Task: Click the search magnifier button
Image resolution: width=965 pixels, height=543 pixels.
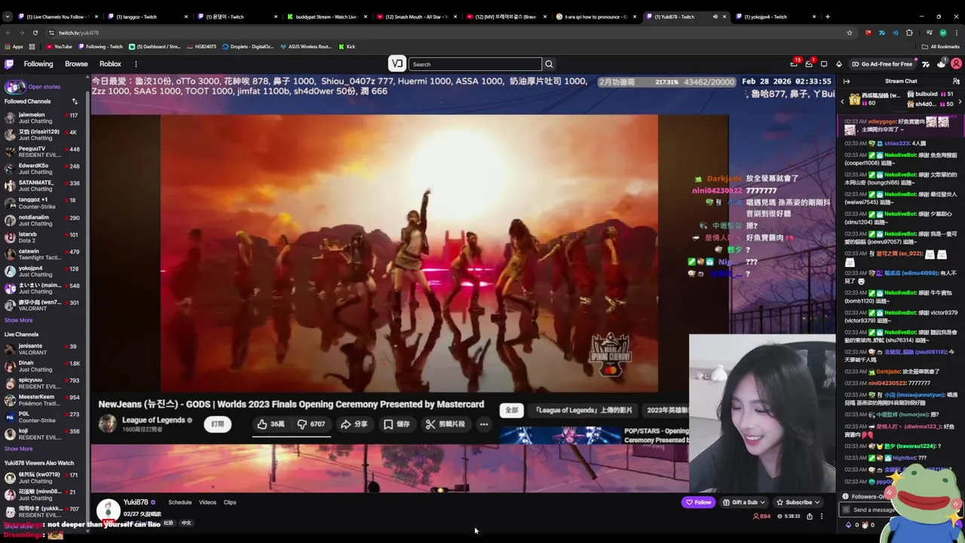Action: 549,64
